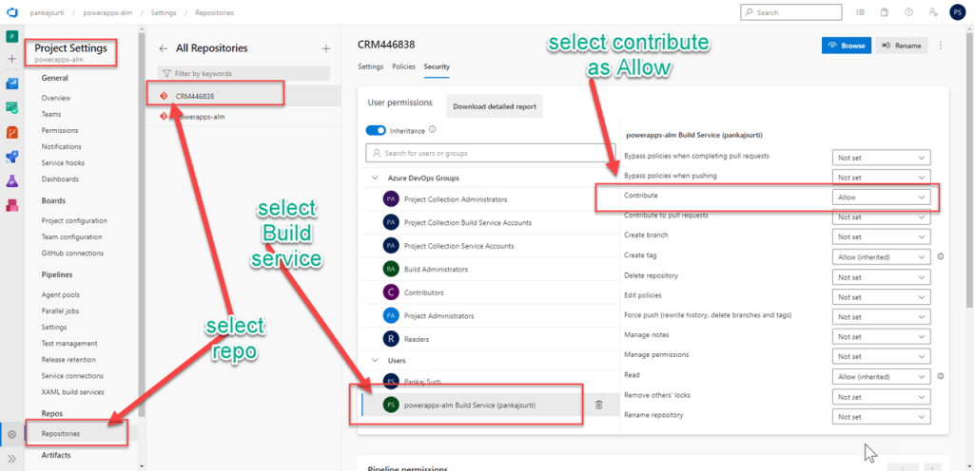Switch to the repository Settings tab
974x471 pixels.
tap(370, 66)
